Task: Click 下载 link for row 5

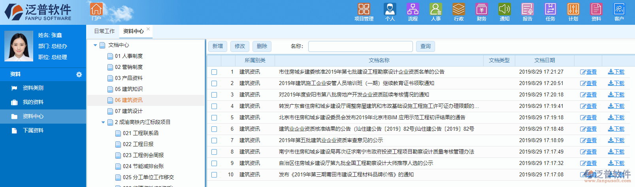Action: pyautogui.click(x=616, y=118)
